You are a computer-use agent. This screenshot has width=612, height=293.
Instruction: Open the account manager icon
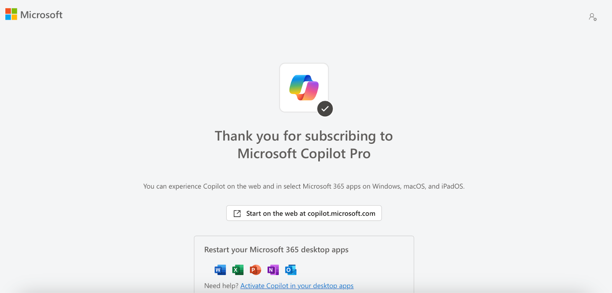(x=592, y=17)
